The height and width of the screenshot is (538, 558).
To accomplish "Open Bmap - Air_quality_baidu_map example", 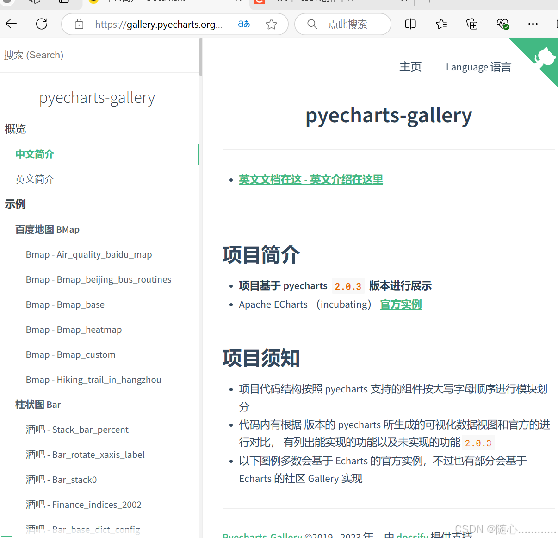I will 89,254.
